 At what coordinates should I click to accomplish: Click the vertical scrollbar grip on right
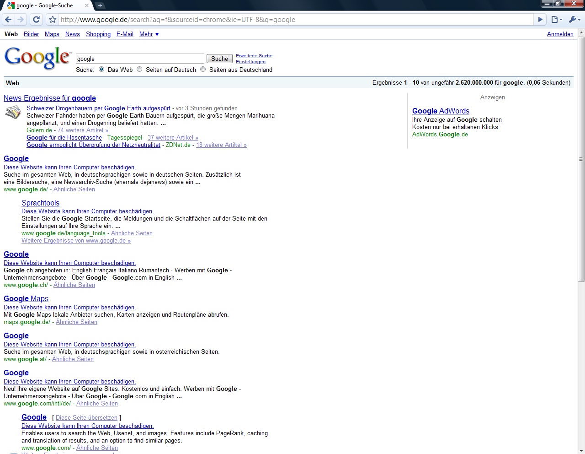[581, 159]
